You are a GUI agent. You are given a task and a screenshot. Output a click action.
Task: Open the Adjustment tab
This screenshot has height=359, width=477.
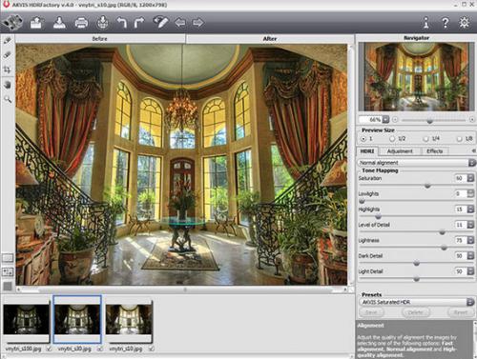click(400, 151)
